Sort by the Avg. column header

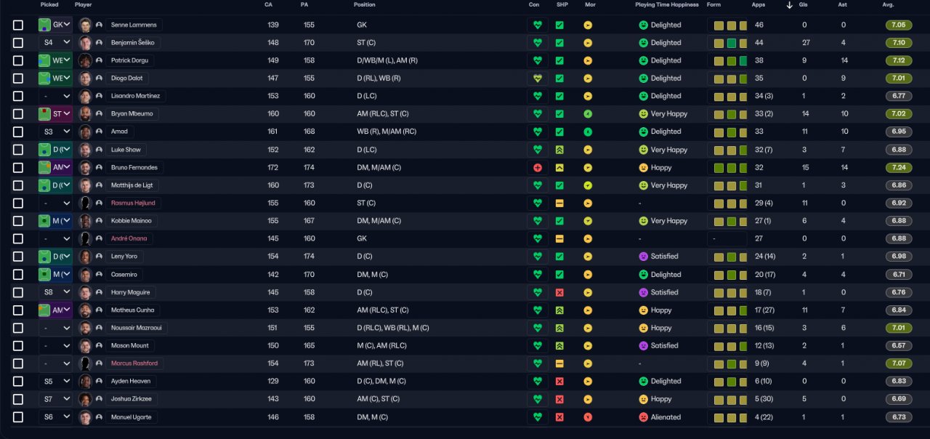888,5
